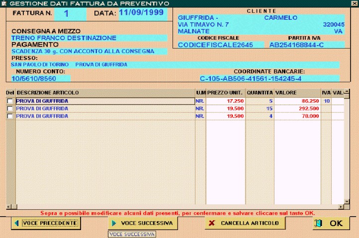Screen dimensions: 359x238
Task: Go to next item with VOCE SUCCESSIVA
Action: (142, 223)
